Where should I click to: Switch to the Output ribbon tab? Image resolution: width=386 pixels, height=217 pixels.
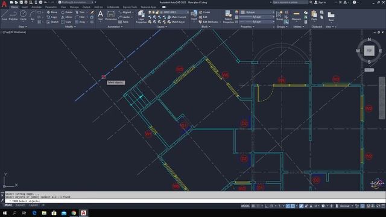pyautogui.click(x=86, y=7)
